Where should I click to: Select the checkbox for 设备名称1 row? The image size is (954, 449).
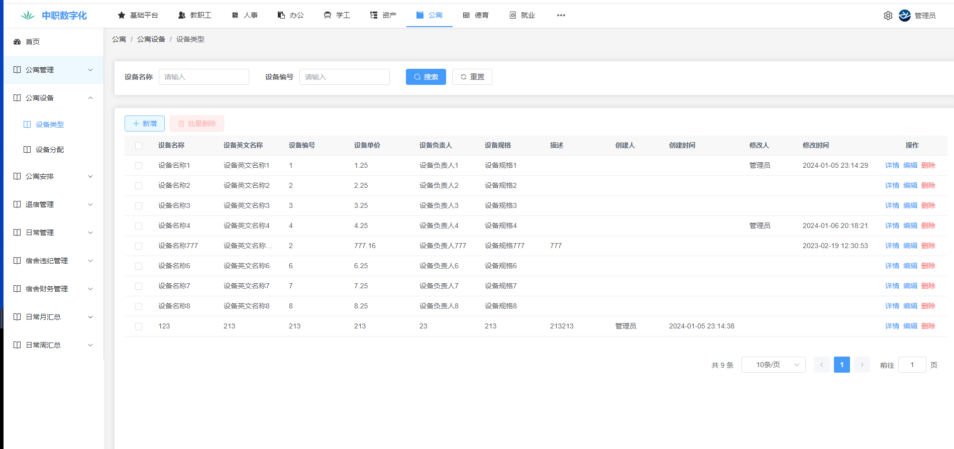coord(139,166)
